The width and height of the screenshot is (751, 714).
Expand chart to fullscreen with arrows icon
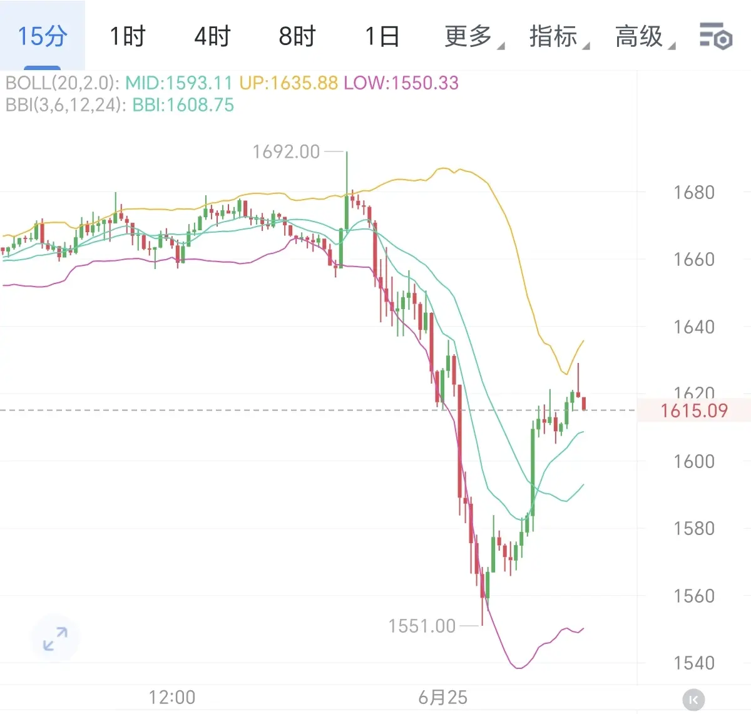tap(55, 639)
